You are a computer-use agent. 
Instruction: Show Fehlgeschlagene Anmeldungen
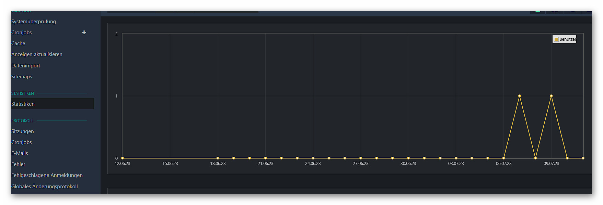pos(47,175)
